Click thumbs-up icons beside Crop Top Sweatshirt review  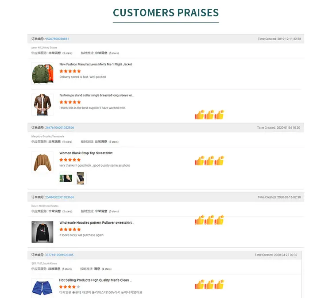click(209, 160)
